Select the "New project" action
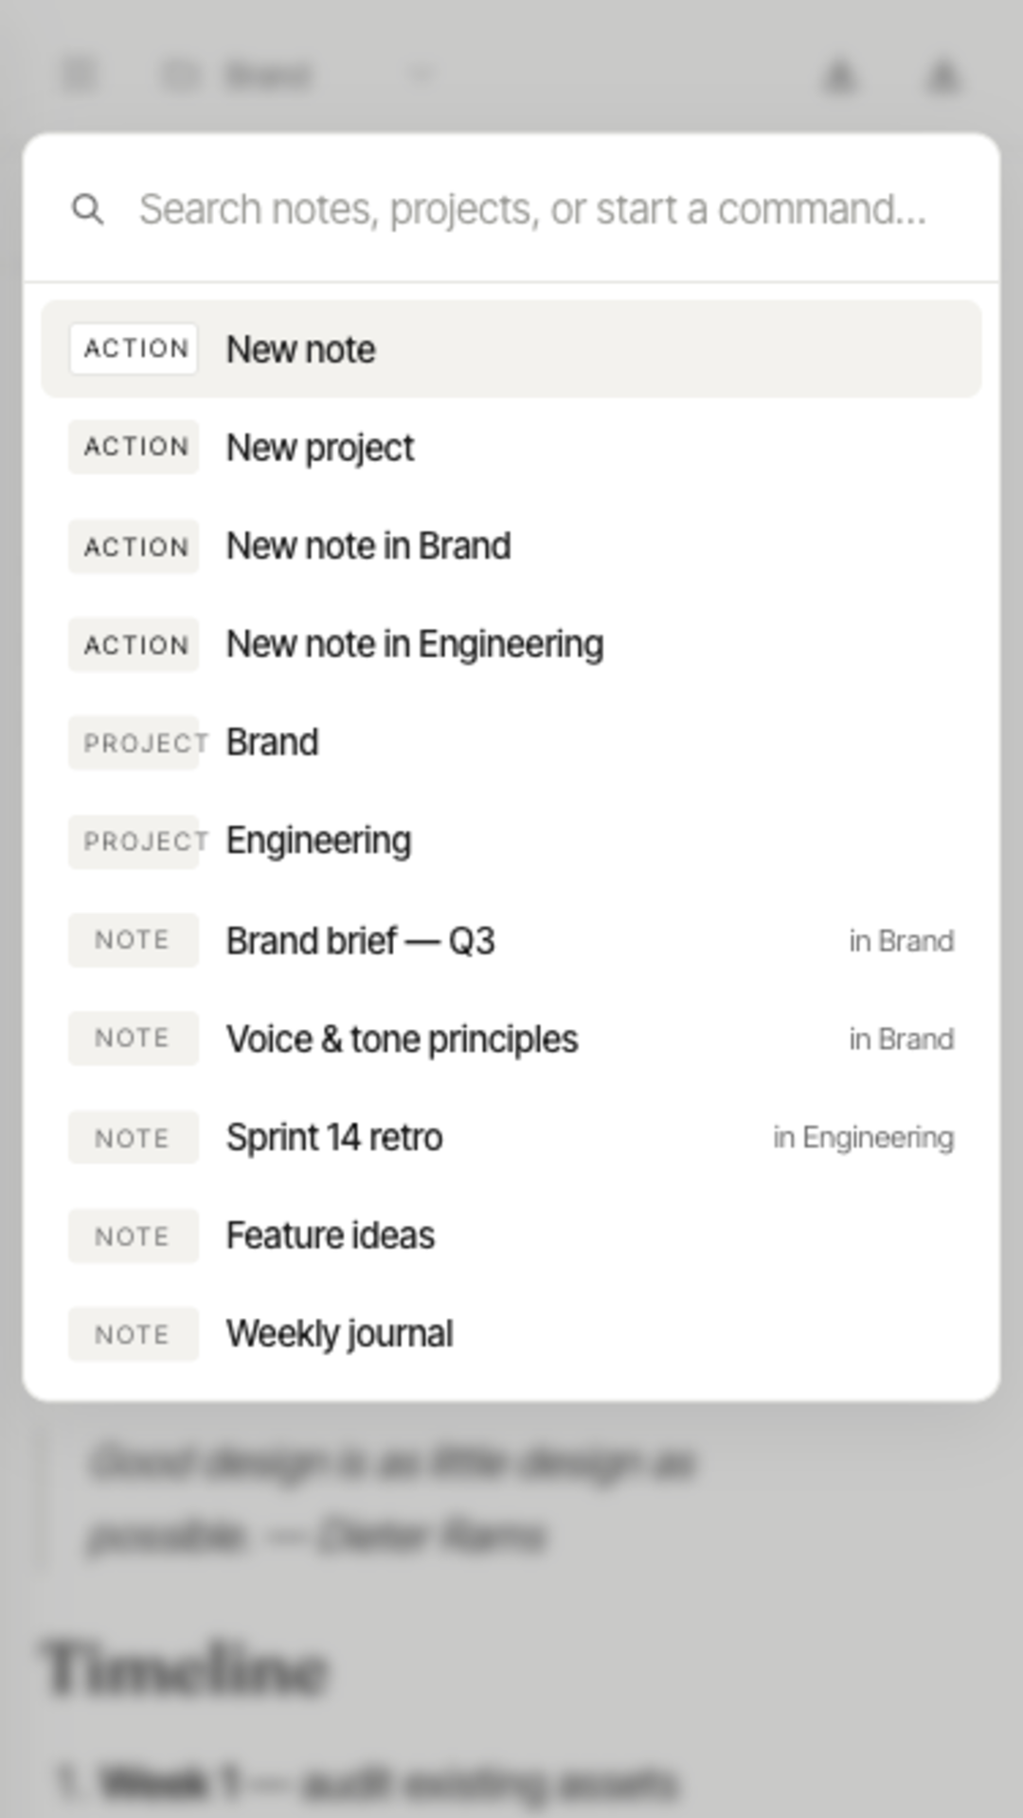The width and height of the screenshot is (1023, 1818). (x=318, y=447)
